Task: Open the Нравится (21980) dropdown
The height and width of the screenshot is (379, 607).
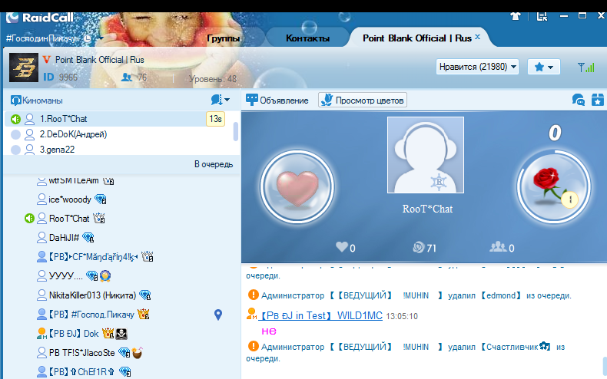Action: (x=477, y=67)
